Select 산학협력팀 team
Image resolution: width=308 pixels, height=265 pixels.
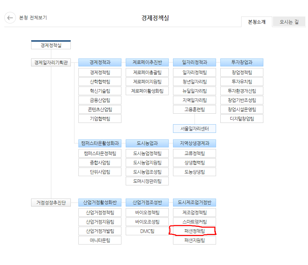(x=100, y=82)
